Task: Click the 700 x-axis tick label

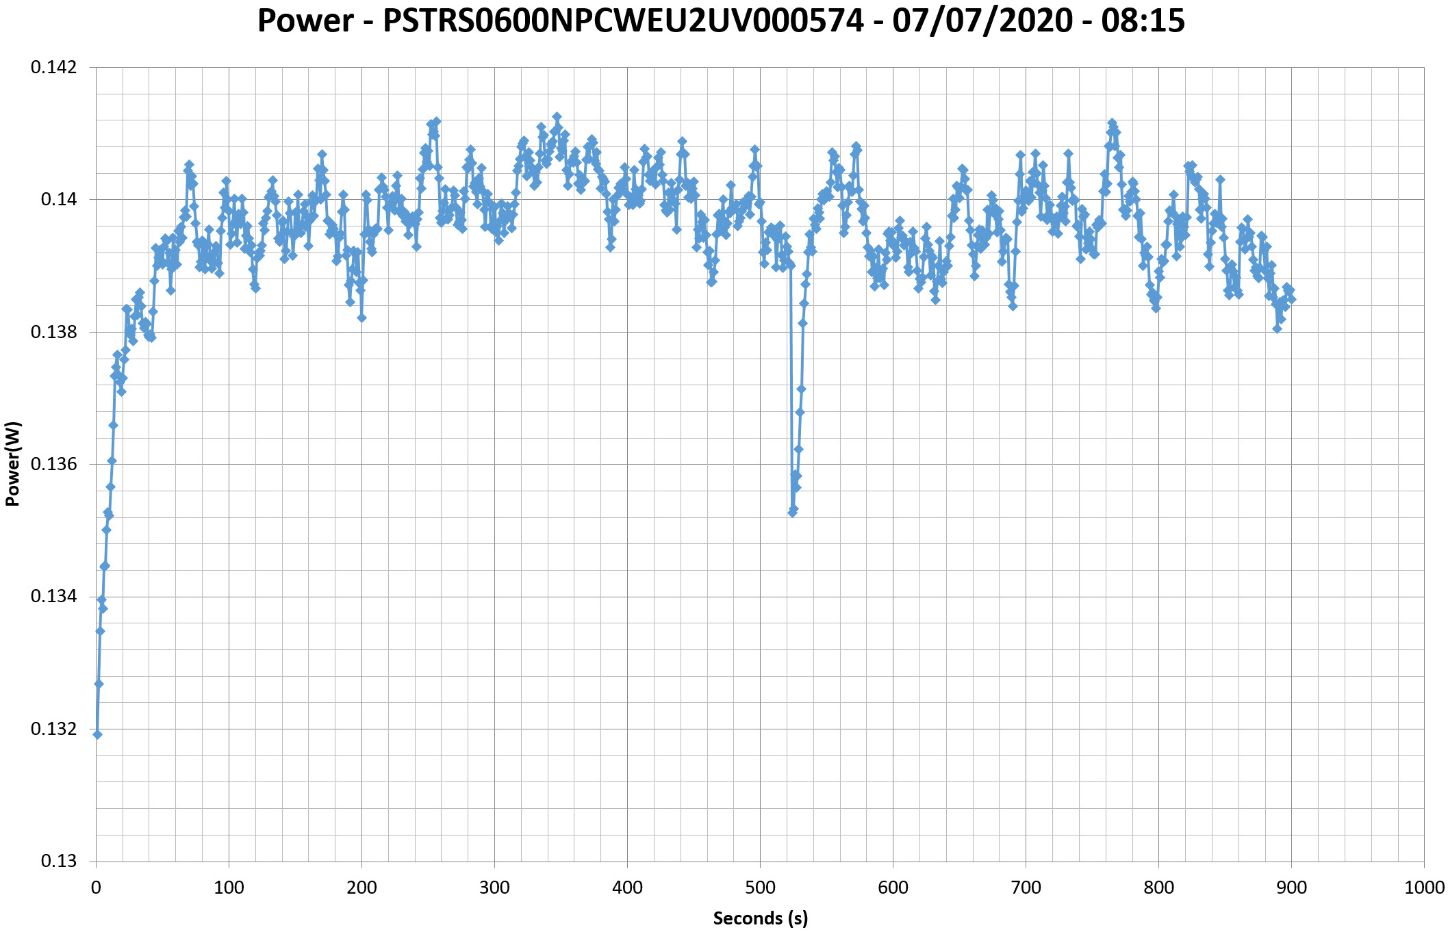Action: pyautogui.click(x=1026, y=888)
